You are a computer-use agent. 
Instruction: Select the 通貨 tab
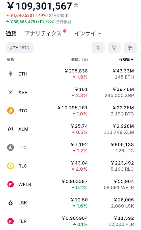click(x=11, y=33)
